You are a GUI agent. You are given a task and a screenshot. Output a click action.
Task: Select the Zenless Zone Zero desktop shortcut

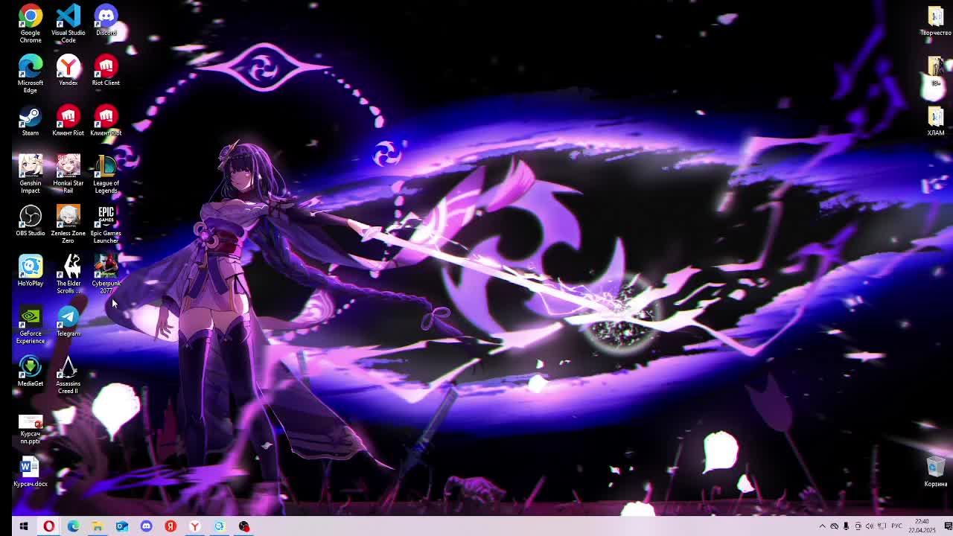68,223
